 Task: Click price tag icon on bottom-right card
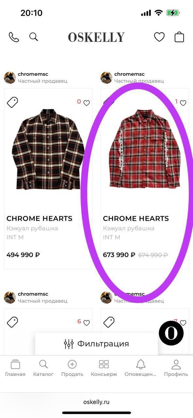click(x=109, y=322)
